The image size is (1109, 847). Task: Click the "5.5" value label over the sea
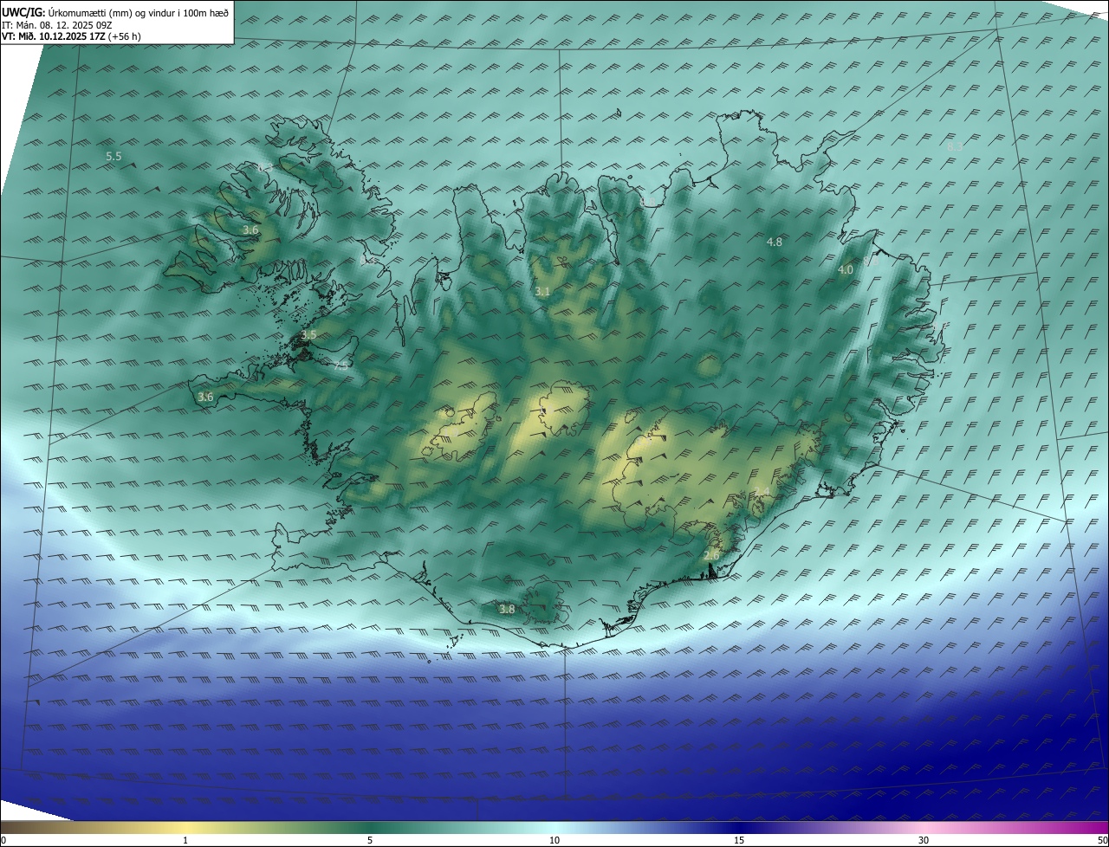pyautogui.click(x=113, y=157)
